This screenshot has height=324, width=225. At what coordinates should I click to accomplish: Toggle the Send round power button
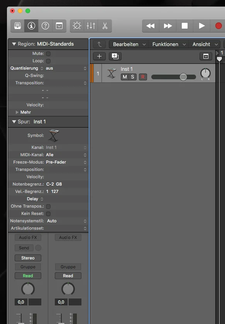tap(38, 248)
